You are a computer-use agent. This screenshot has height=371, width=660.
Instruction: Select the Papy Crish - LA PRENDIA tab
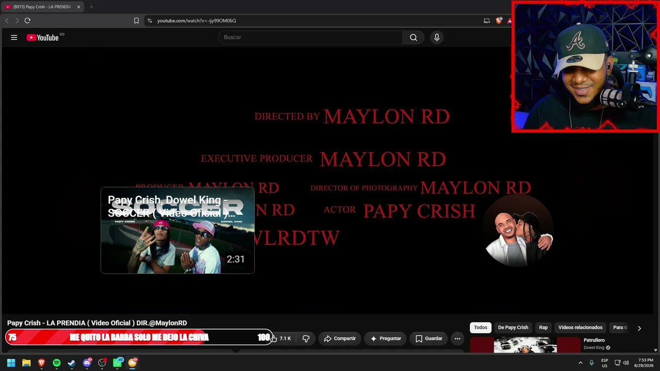pyautogui.click(x=43, y=7)
